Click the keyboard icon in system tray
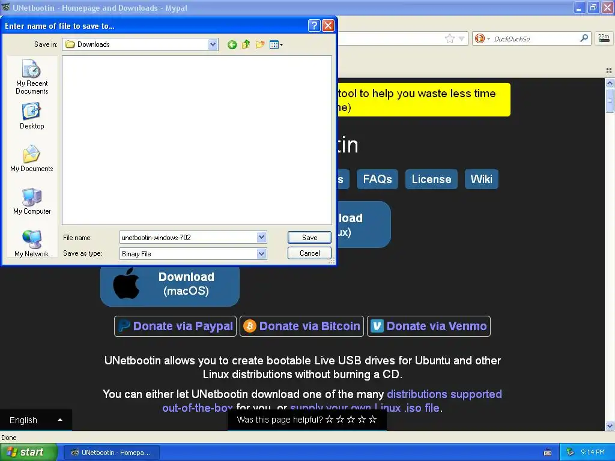Image resolution: width=615 pixels, height=461 pixels. click(x=548, y=453)
